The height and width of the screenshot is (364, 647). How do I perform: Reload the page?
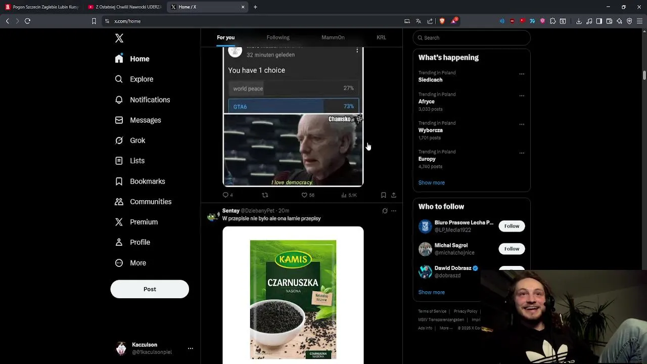tap(28, 21)
